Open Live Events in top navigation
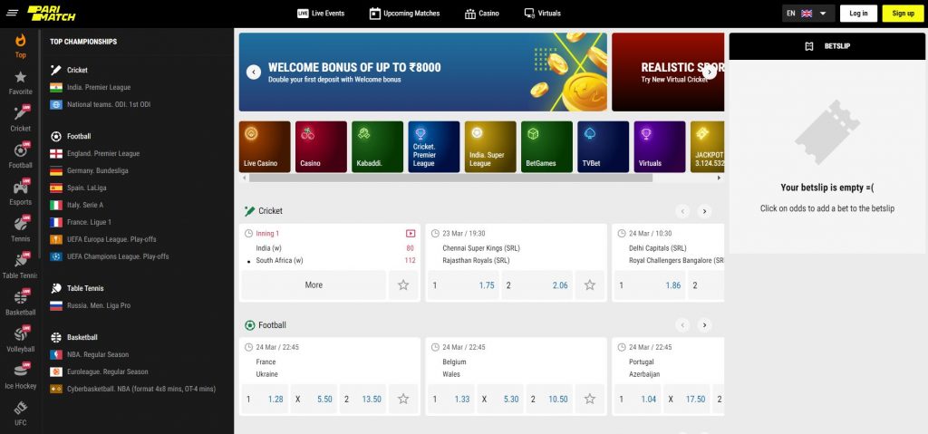 click(320, 13)
